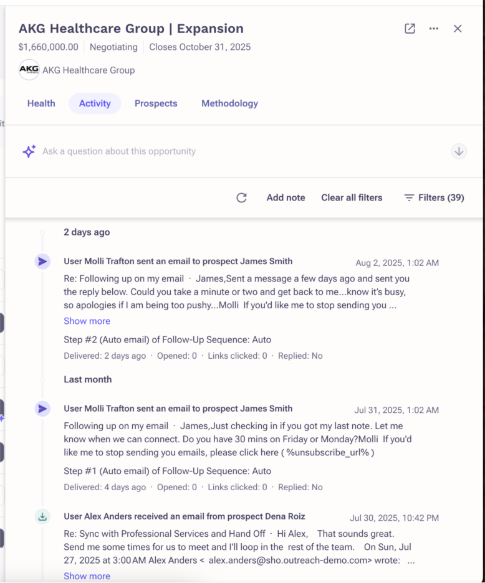Image resolution: width=485 pixels, height=583 pixels.
Task: Submit question with down-arrow button
Action: 459,151
